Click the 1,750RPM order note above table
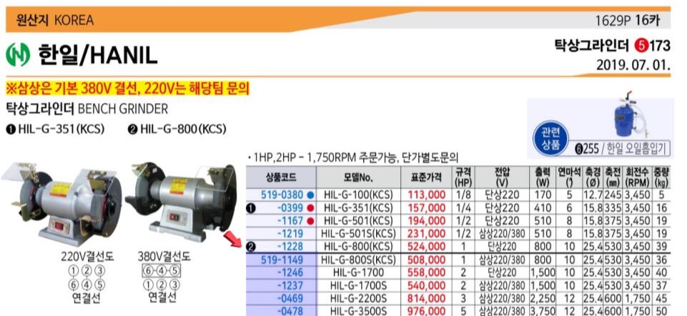The image size is (687, 316). [x=352, y=157]
